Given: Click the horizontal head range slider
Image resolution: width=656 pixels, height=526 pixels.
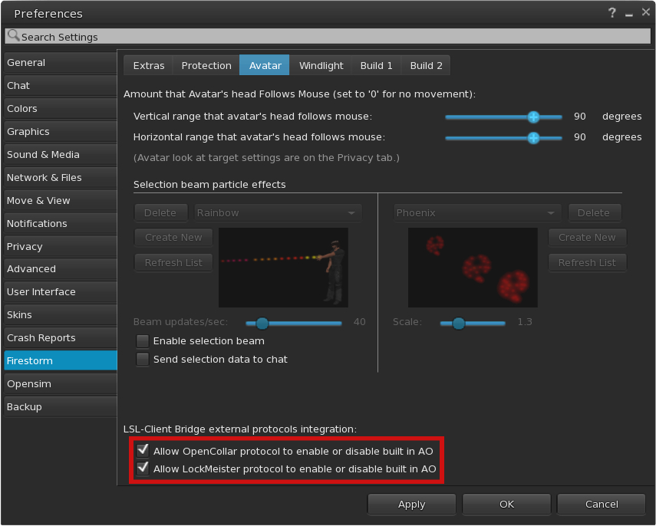Looking at the screenshot, I should [503, 138].
